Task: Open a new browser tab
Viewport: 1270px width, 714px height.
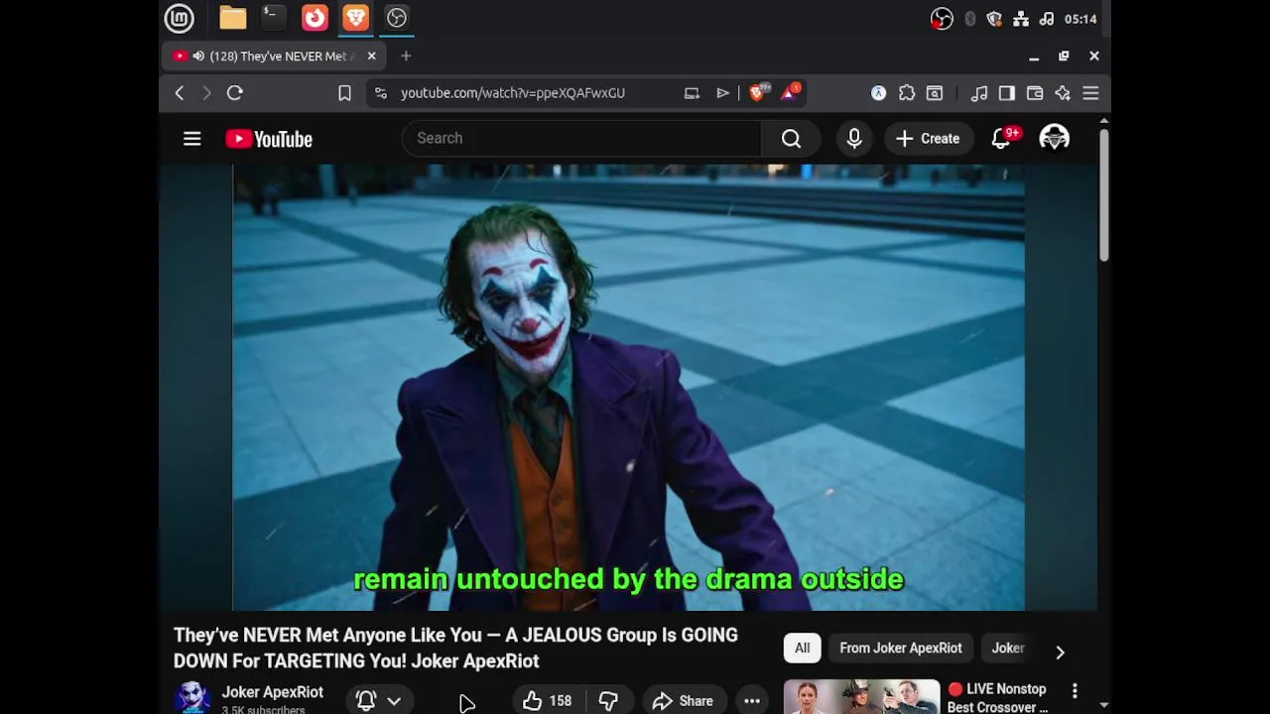Action: [406, 57]
